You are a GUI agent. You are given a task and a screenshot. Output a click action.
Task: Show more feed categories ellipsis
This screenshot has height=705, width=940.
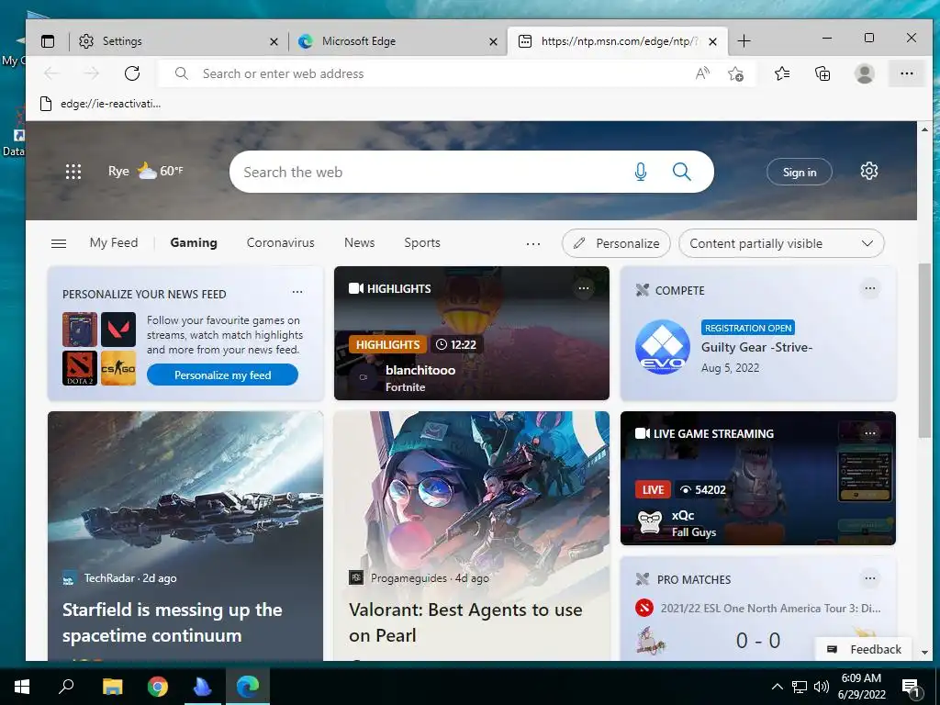pyautogui.click(x=533, y=243)
